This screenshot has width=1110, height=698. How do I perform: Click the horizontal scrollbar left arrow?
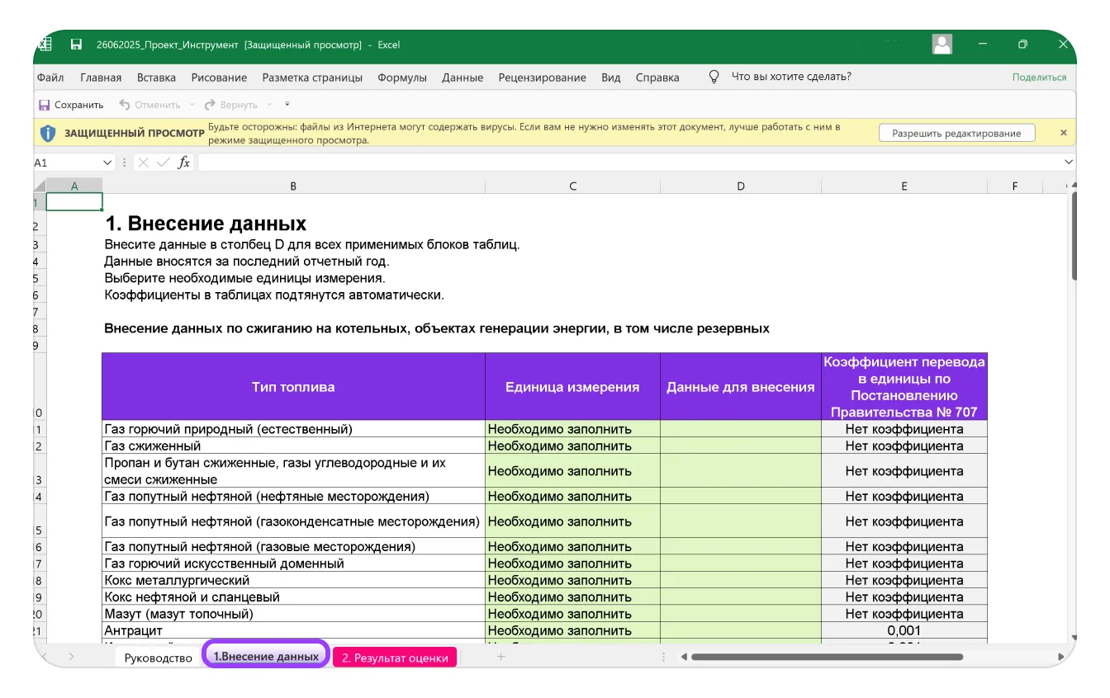[x=683, y=657]
